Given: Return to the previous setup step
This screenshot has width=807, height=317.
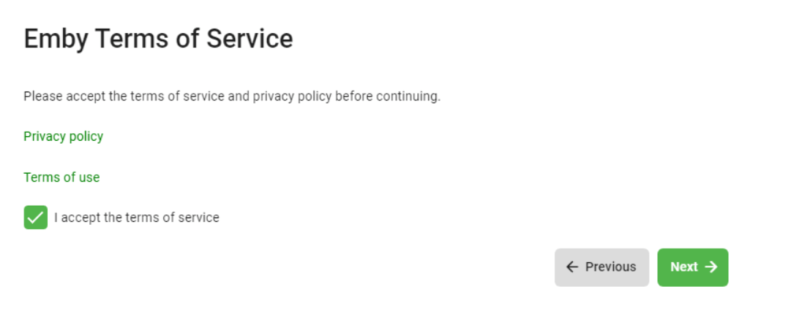Looking at the screenshot, I should coord(601,267).
